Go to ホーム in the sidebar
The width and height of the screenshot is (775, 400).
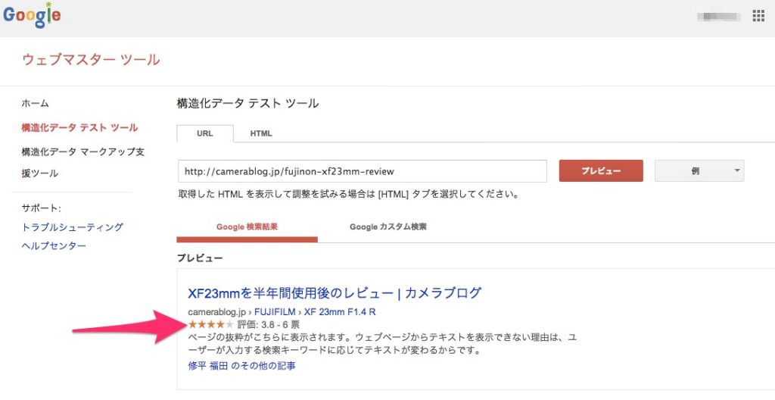35,104
